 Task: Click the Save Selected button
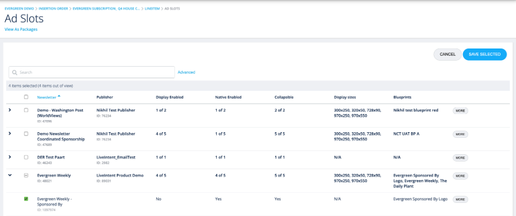tap(485, 55)
